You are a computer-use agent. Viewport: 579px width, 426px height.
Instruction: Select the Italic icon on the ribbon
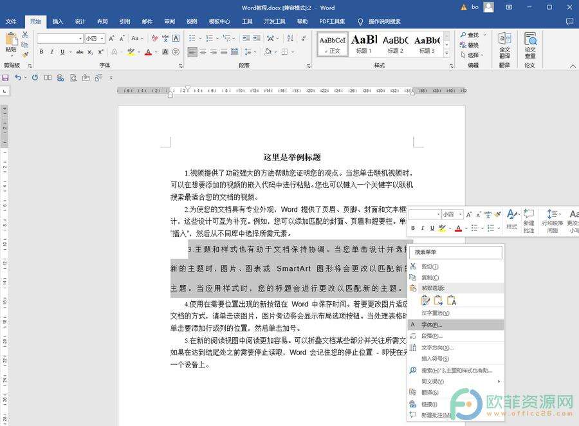[52, 51]
